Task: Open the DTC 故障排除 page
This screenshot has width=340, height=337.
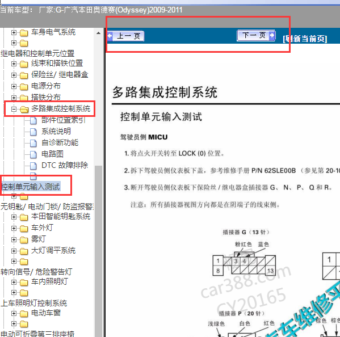Action: [x=65, y=165]
